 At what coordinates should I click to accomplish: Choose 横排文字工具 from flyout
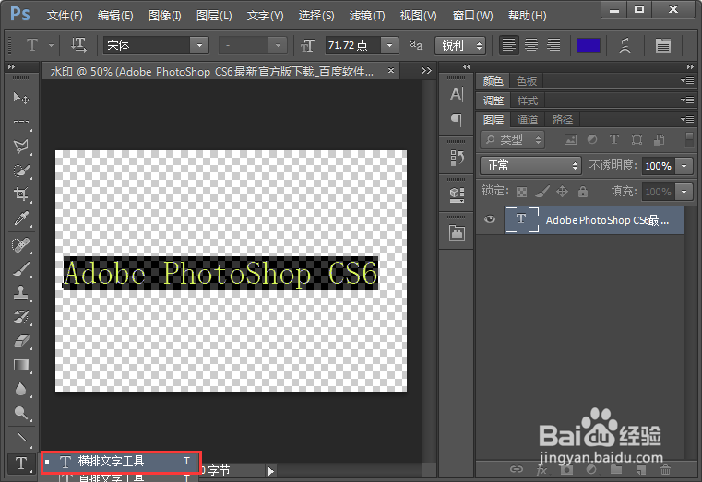coord(121,461)
